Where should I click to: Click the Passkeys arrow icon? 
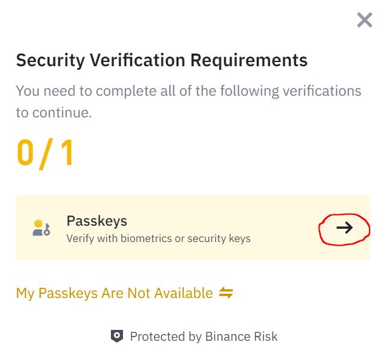(x=344, y=228)
